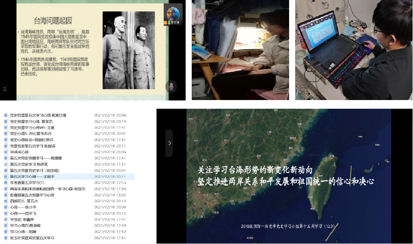Click the 20:04 date of the 张小平 row
Viewport: 413px width, 244px height.
tap(110, 207)
